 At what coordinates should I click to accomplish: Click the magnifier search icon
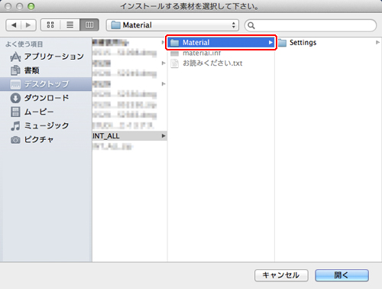tap(251, 25)
